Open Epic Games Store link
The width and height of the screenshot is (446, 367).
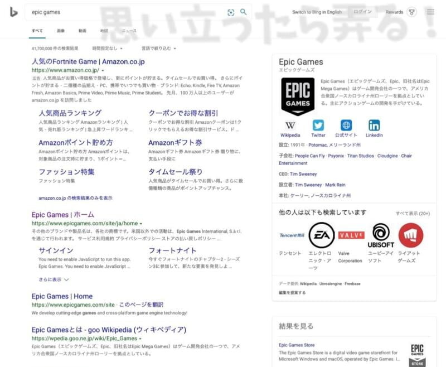click(297, 345)
